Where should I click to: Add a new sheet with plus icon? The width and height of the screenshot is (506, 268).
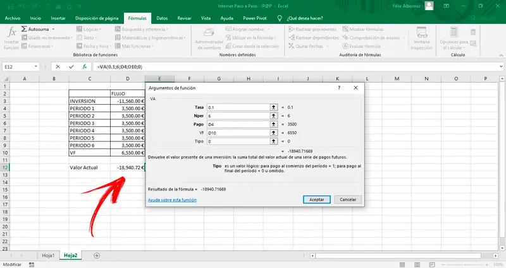click(97, 255)
